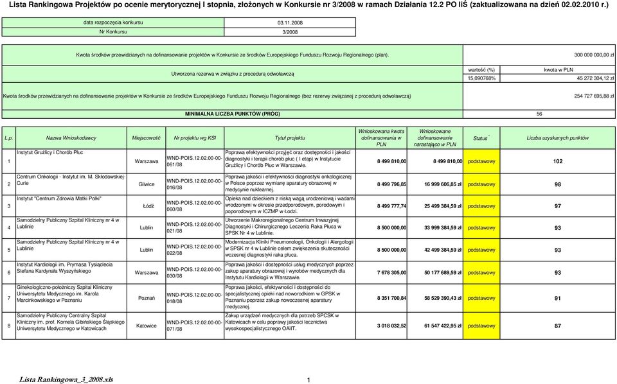Select applicant 'Instytut Gruźlicy i Chorób Płuc'
This screenshot has width=617, height=384.
tap(50, 152)
